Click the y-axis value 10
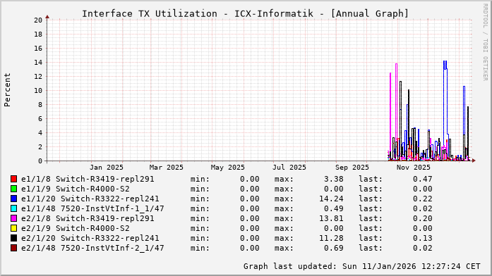This screenshot has width=492, height=276. [38, 91]
